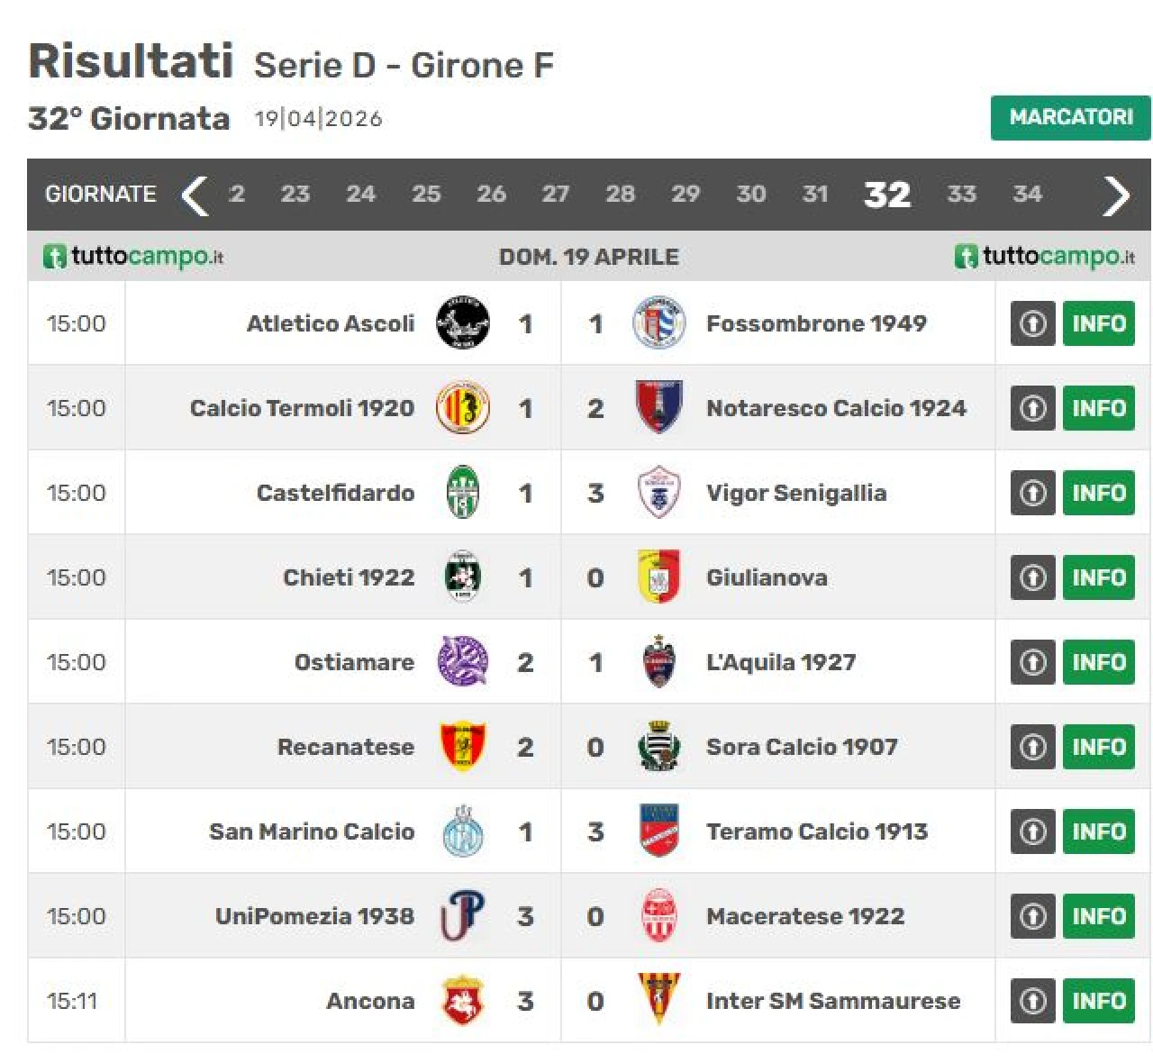1153x1063 pixels.
Task: Open INFO for Chieti 1922 vs Giulianova
Action: click(x=1098, y=577)
